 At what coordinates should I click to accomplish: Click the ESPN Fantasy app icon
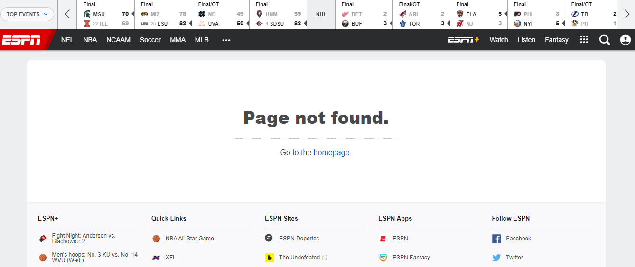click(x=383, y=258)
